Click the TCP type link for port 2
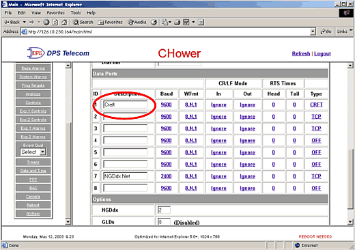 click(x=316, y=117)
